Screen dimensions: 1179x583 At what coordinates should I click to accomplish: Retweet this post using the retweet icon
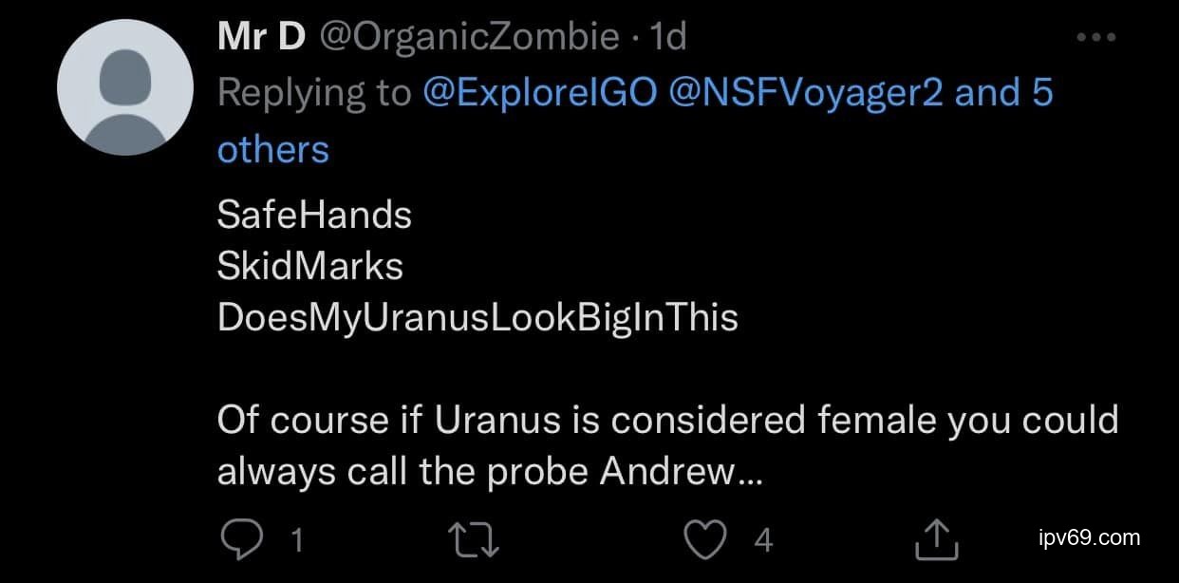(x=472, y=540)
